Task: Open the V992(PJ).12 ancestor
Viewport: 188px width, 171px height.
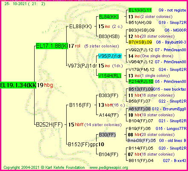Action: pyautogui.click(x=141, y=50)
